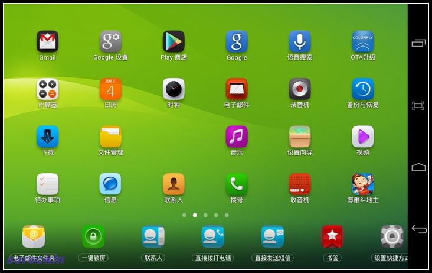Launch 博雅斗地主 game
432x273 pixels.
pos(363,184)
